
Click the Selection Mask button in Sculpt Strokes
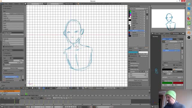(13, 68)
